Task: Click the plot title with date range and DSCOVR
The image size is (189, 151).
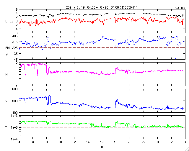Action: (102, 7)
